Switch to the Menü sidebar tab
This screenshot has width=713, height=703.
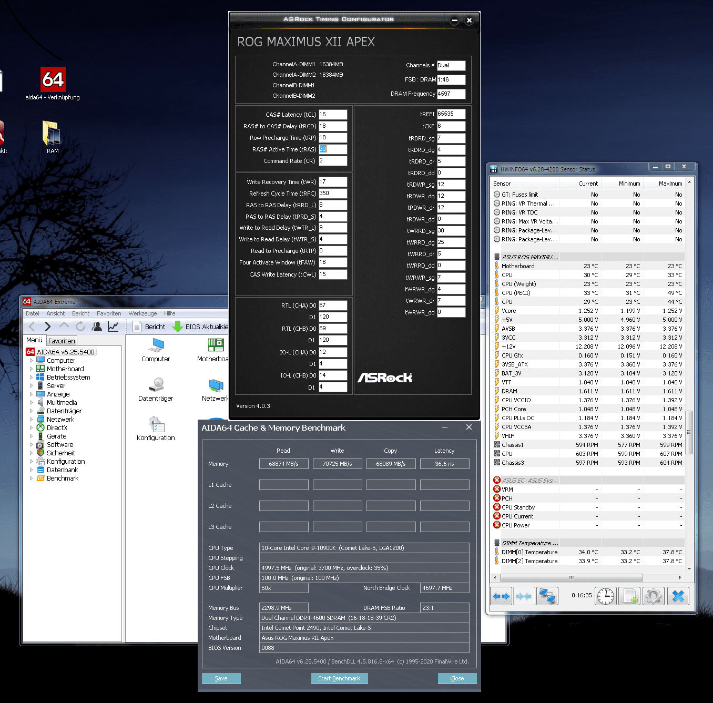(x=35, y=340)
